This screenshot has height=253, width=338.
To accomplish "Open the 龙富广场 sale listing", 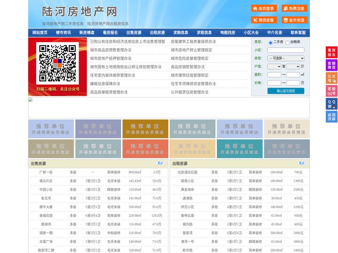I will pos(46,242).
